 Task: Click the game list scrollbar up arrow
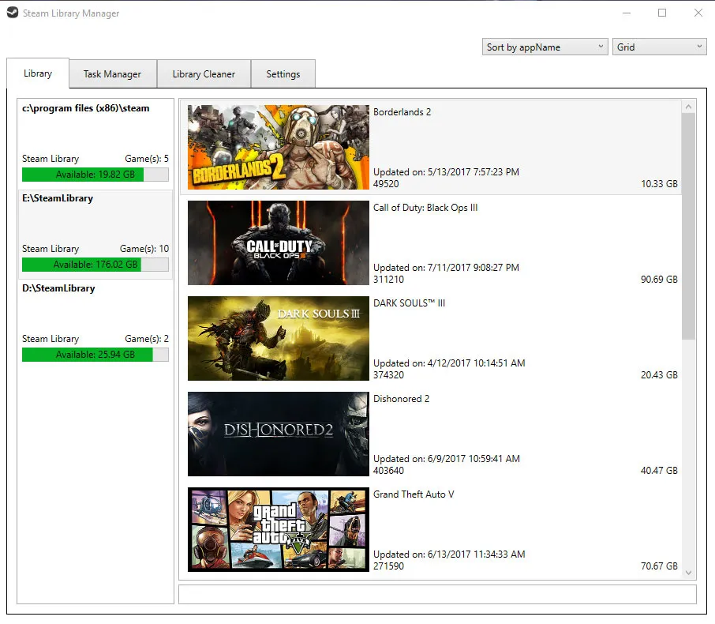(x=688, y=107)
